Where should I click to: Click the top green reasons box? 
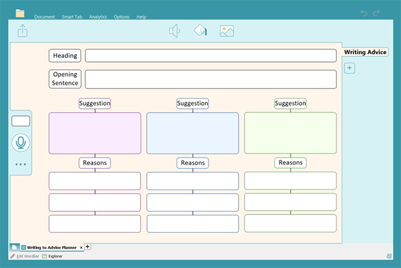pos(290,181)
